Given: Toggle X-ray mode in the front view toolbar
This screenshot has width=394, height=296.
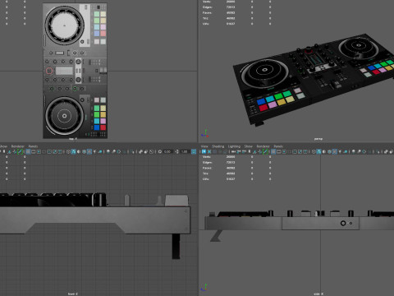Looking at the screenshot, I should click(x=140, y=151).
